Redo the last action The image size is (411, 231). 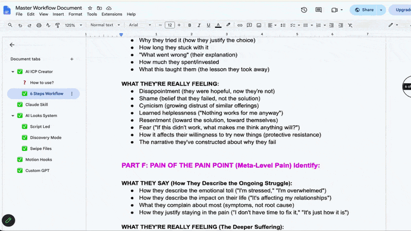coord(29,25)
